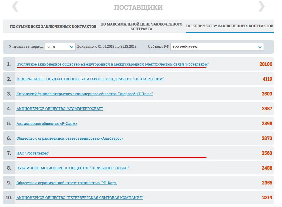Click the 'Учитывать период' label
Screen dimensions: 282x207
click(26, 47)
